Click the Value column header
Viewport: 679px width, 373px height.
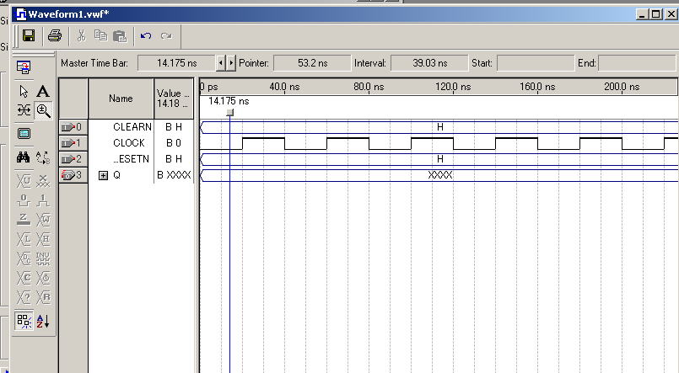[174, 99]
